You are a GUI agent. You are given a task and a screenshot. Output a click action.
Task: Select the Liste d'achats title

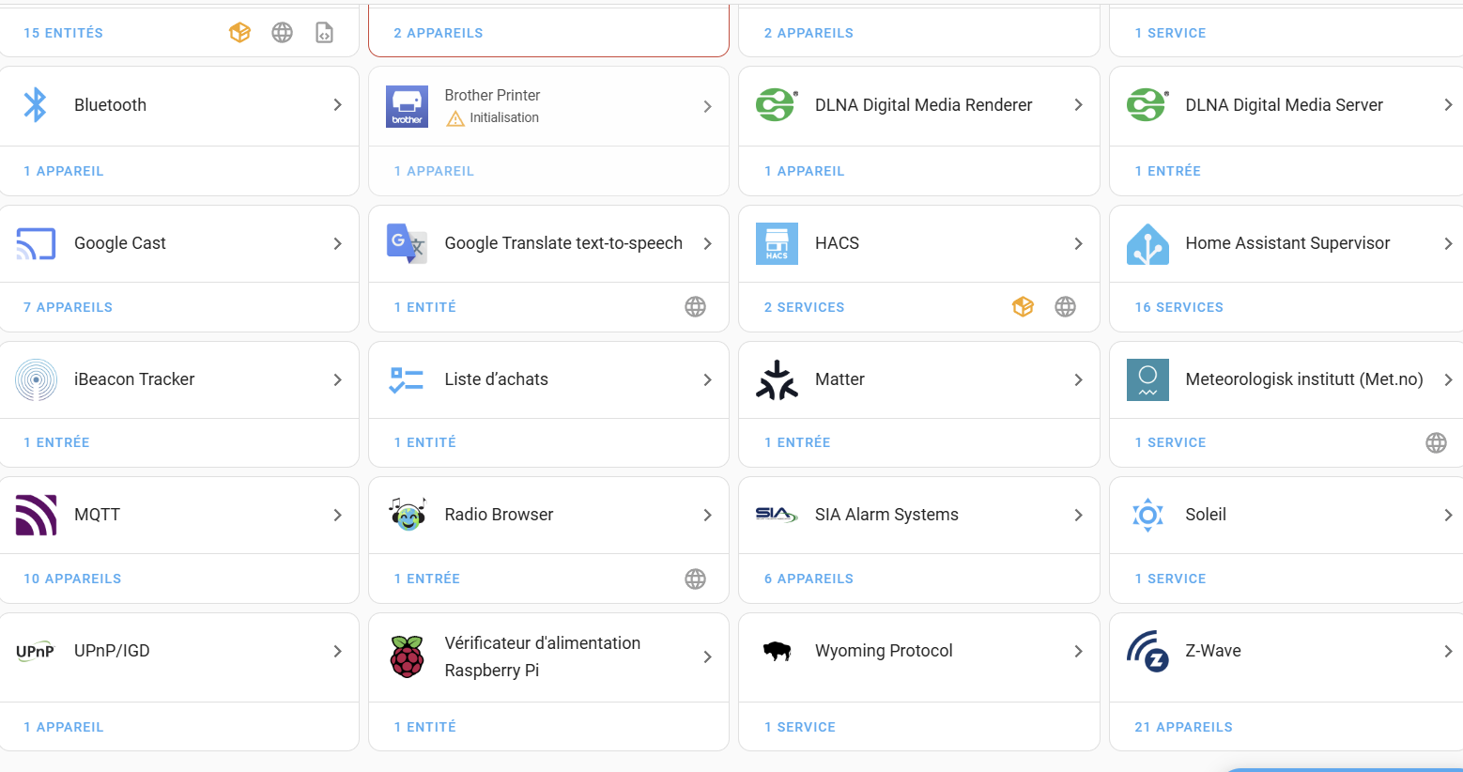click(x=496, y=379)
